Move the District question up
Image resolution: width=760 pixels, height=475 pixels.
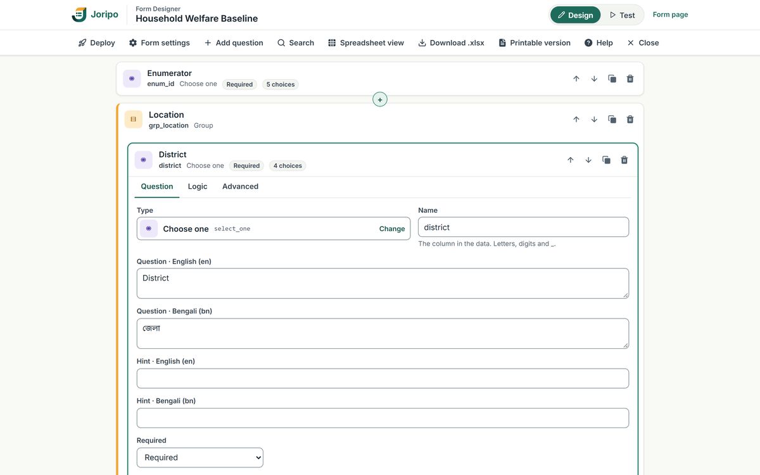(x=571, y=160)
